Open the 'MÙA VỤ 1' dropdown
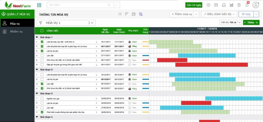The image size is (263, 122). (x=92, y=23)
